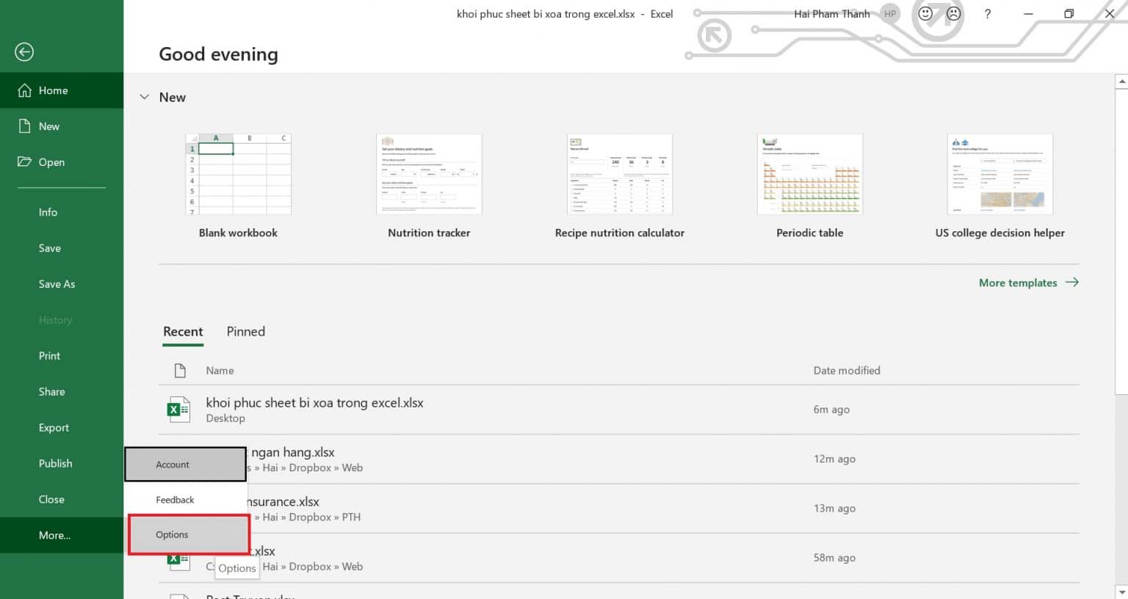Choose Open in the left sidebar
The height and width of the screenshot is (599, 1128).
[62, 162]
